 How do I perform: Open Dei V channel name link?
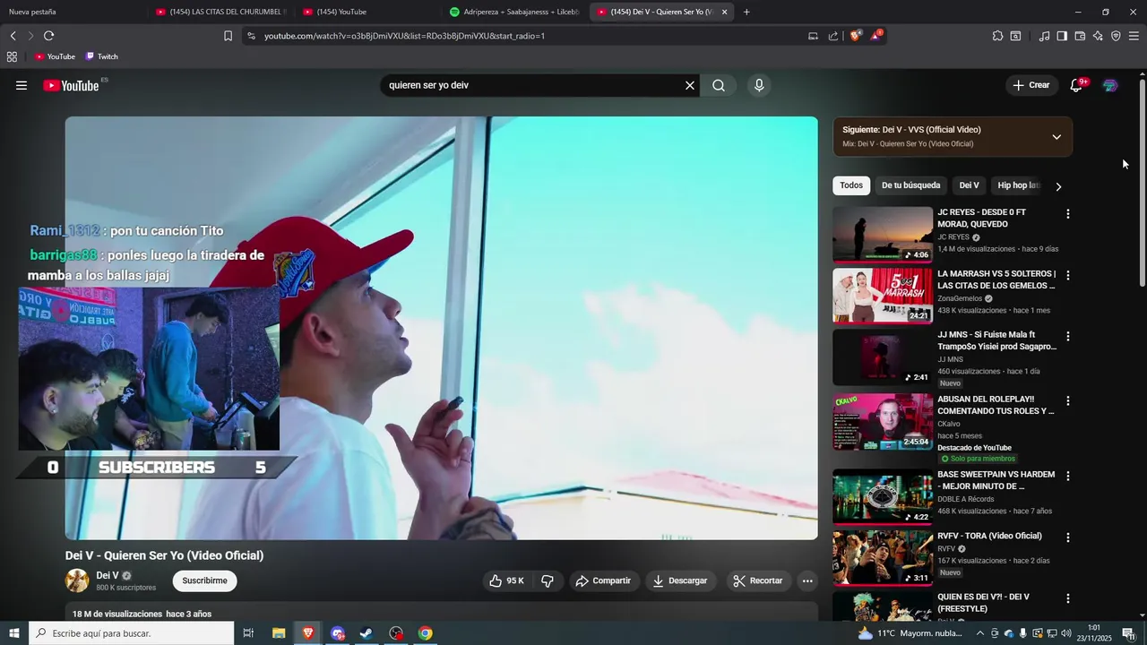tap(108, 575)
